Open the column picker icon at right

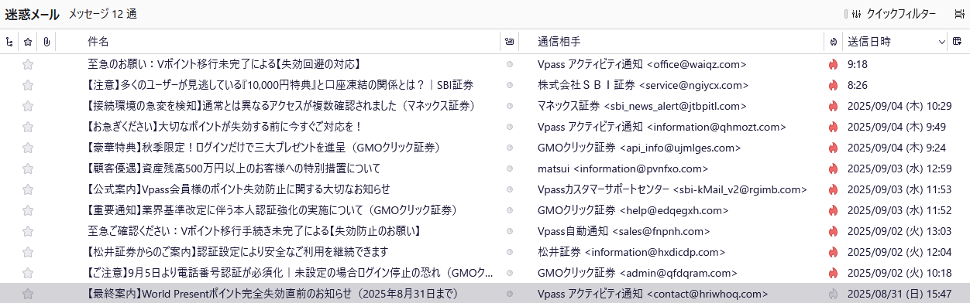[x=958, y=41]
